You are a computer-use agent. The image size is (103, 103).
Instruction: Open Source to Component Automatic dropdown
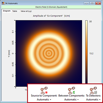coord(44,100)
